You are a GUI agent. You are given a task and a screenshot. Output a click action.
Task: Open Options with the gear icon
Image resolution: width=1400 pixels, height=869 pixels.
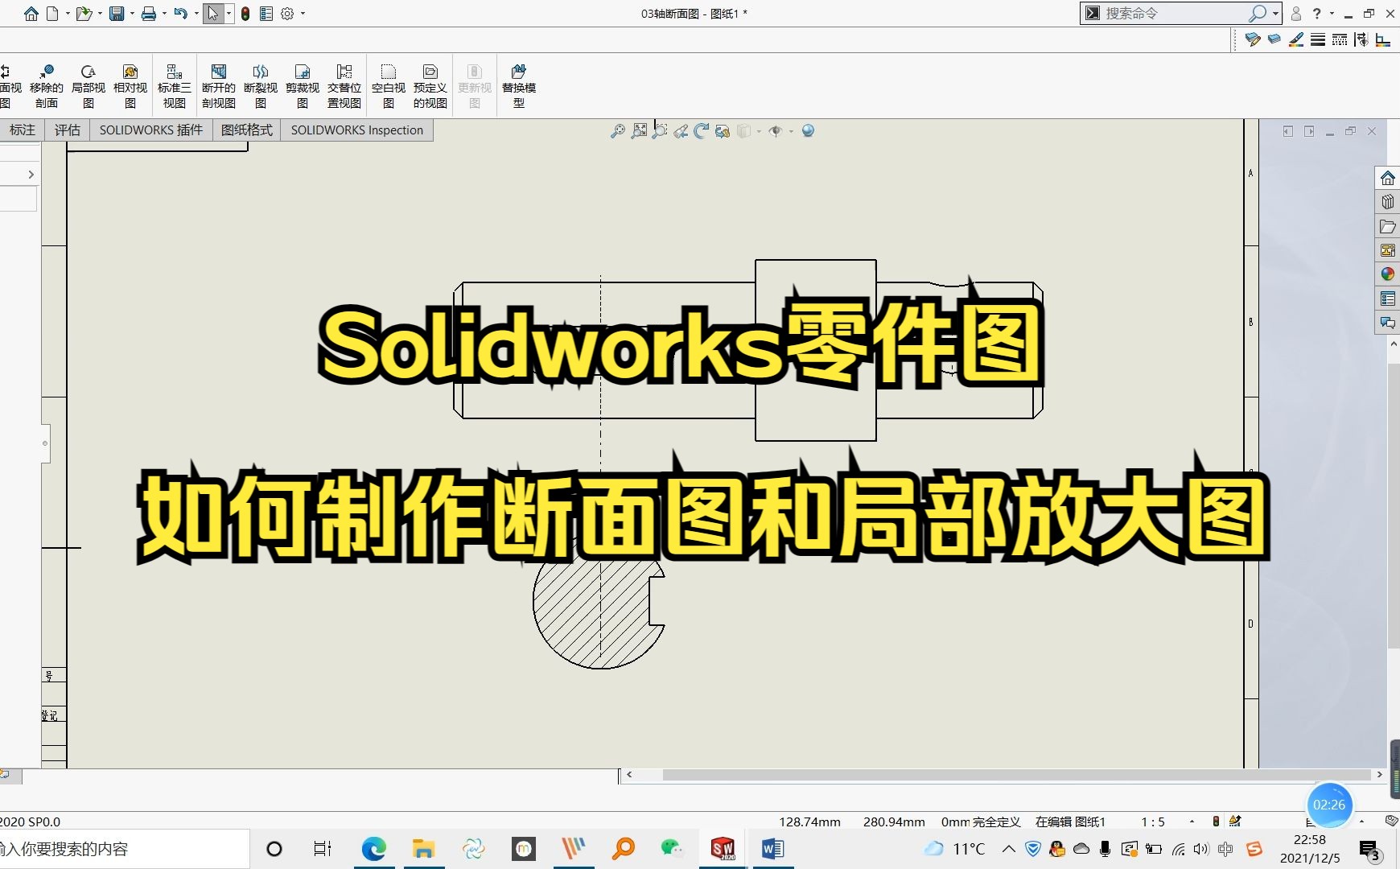287,14
